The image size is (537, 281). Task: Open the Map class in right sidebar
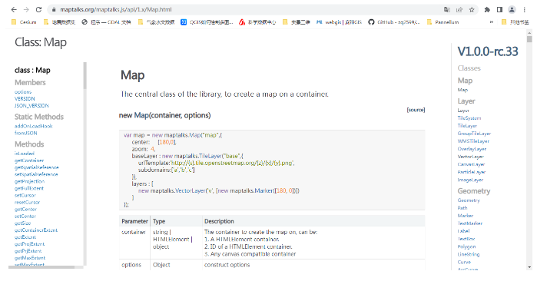462,90
